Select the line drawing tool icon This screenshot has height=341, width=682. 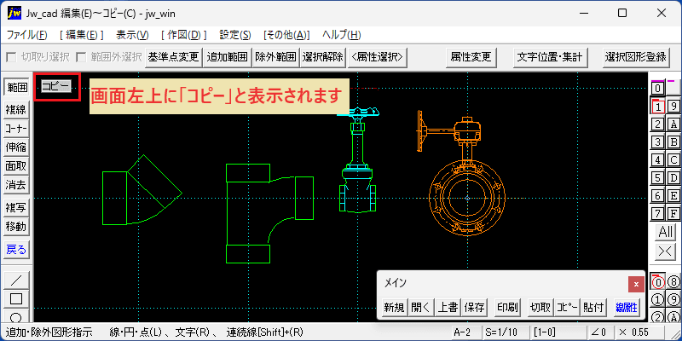point(16,280)
